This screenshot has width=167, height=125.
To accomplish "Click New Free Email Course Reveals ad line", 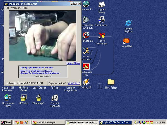I will [x=37, y=71].
